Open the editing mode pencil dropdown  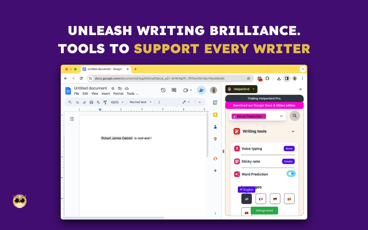coord(186,102)
